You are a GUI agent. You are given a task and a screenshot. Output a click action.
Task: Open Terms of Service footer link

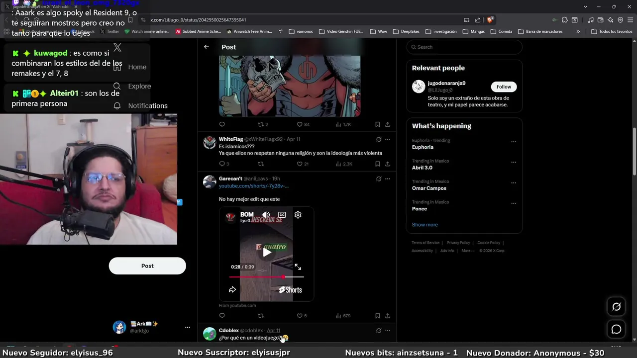click(x=425, y=243)
